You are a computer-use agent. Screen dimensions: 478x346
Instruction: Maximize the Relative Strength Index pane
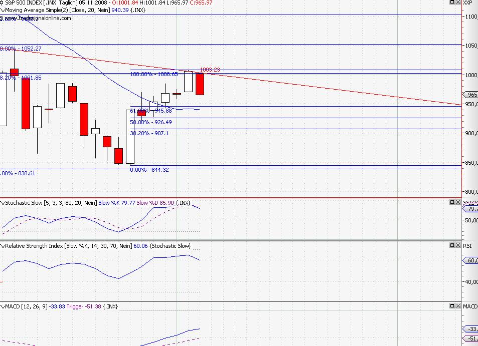point(452,245)
